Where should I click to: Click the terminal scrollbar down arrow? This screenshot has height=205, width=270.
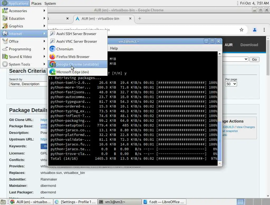point(220,163)
